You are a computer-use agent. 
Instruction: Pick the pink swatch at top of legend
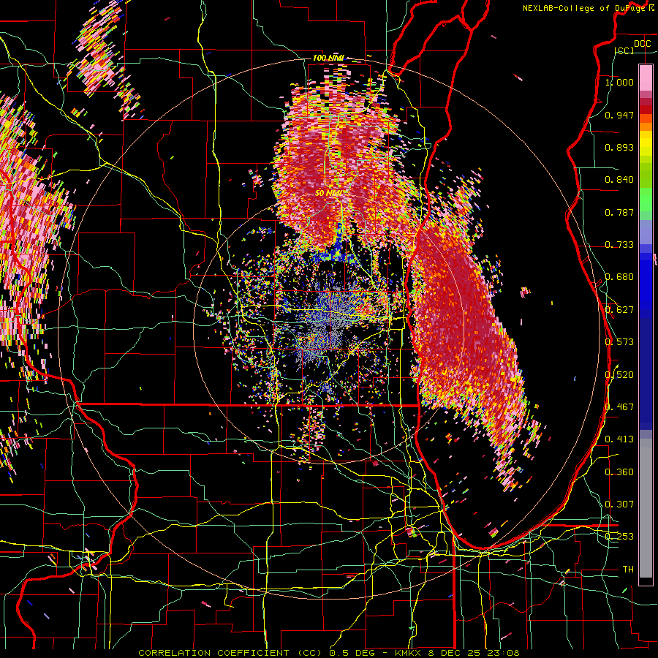click(x=646, y=77)
